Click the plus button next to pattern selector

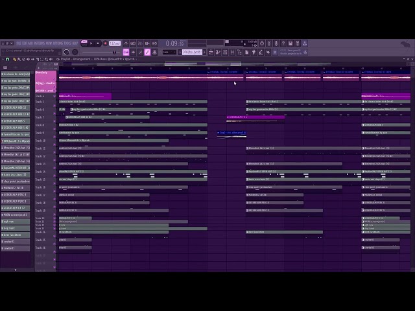tap(204, 52)
